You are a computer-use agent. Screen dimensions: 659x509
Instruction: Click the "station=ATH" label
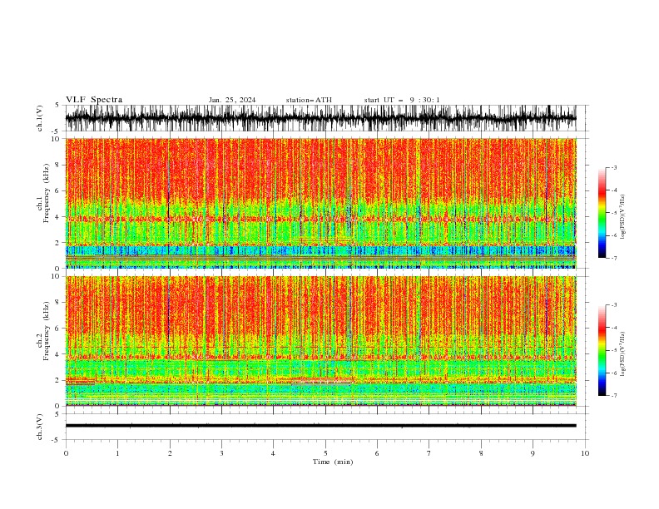(309, 100)
